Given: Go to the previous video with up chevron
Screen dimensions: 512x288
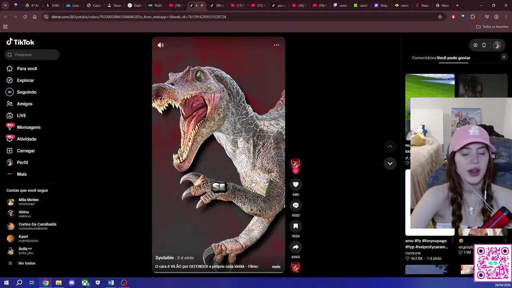Looking at the screenshot, I should point(390,146).
